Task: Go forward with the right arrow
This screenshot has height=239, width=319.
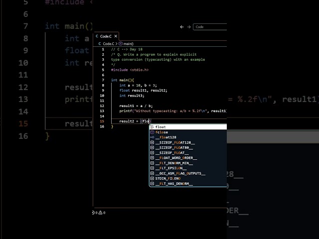Action: 189,27
